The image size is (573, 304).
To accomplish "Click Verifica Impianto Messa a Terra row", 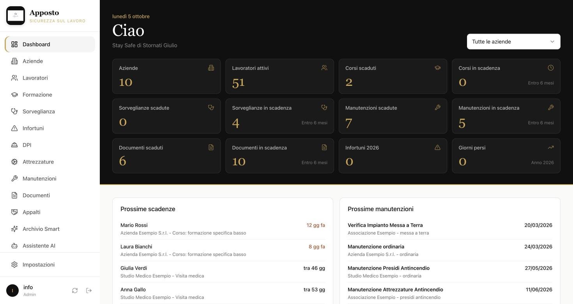I will coord(450,229).
